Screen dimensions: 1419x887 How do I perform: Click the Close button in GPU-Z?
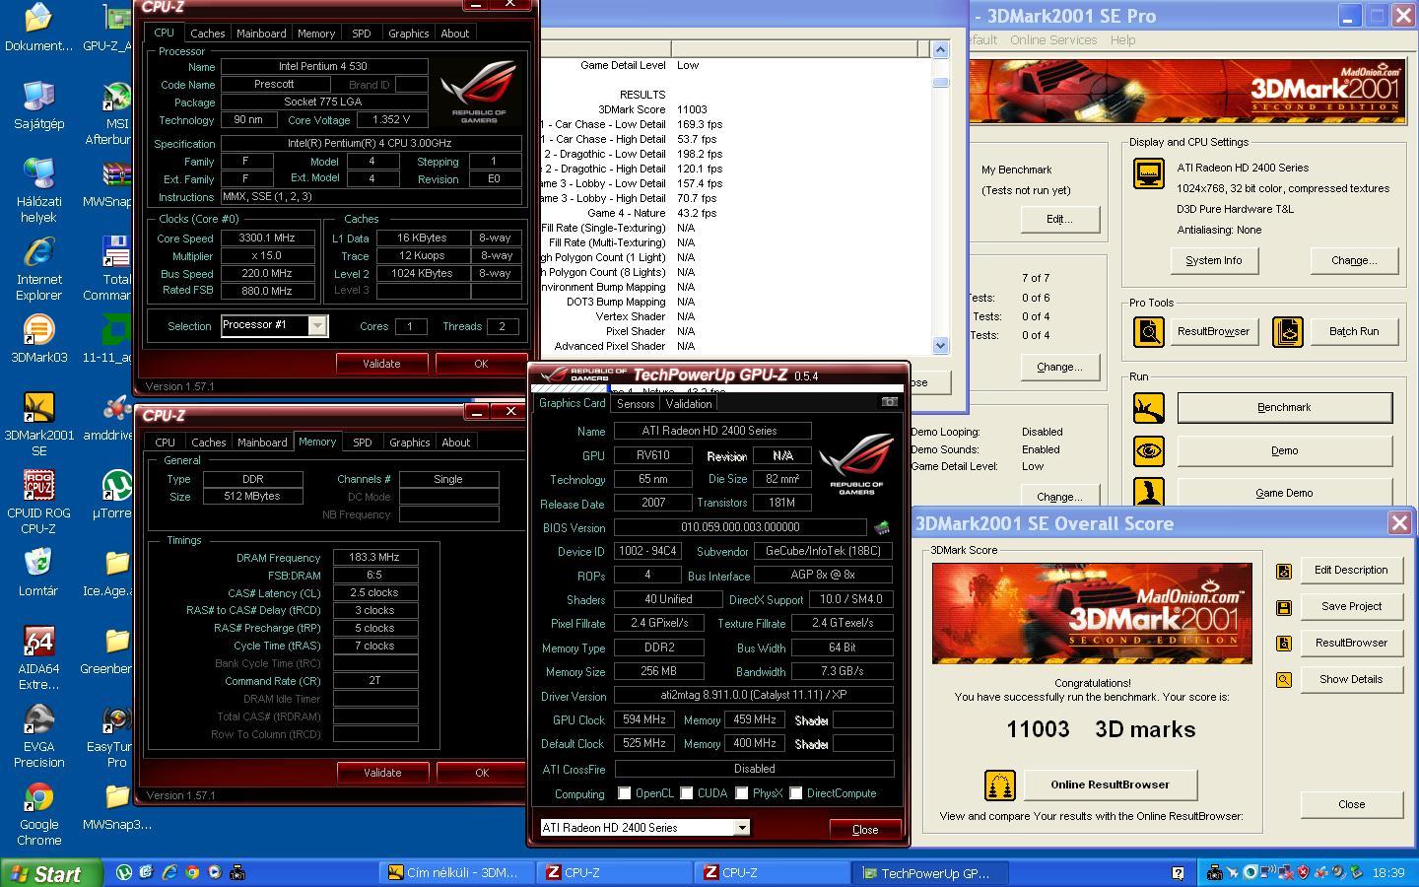865,830
